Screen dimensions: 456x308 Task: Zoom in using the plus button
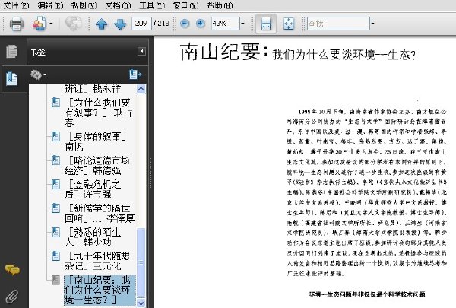click(x=201, y=24)
